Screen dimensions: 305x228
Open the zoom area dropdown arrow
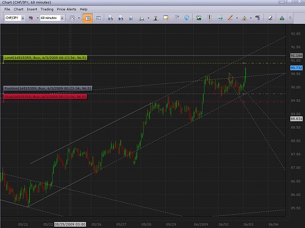tap(148, 18)
